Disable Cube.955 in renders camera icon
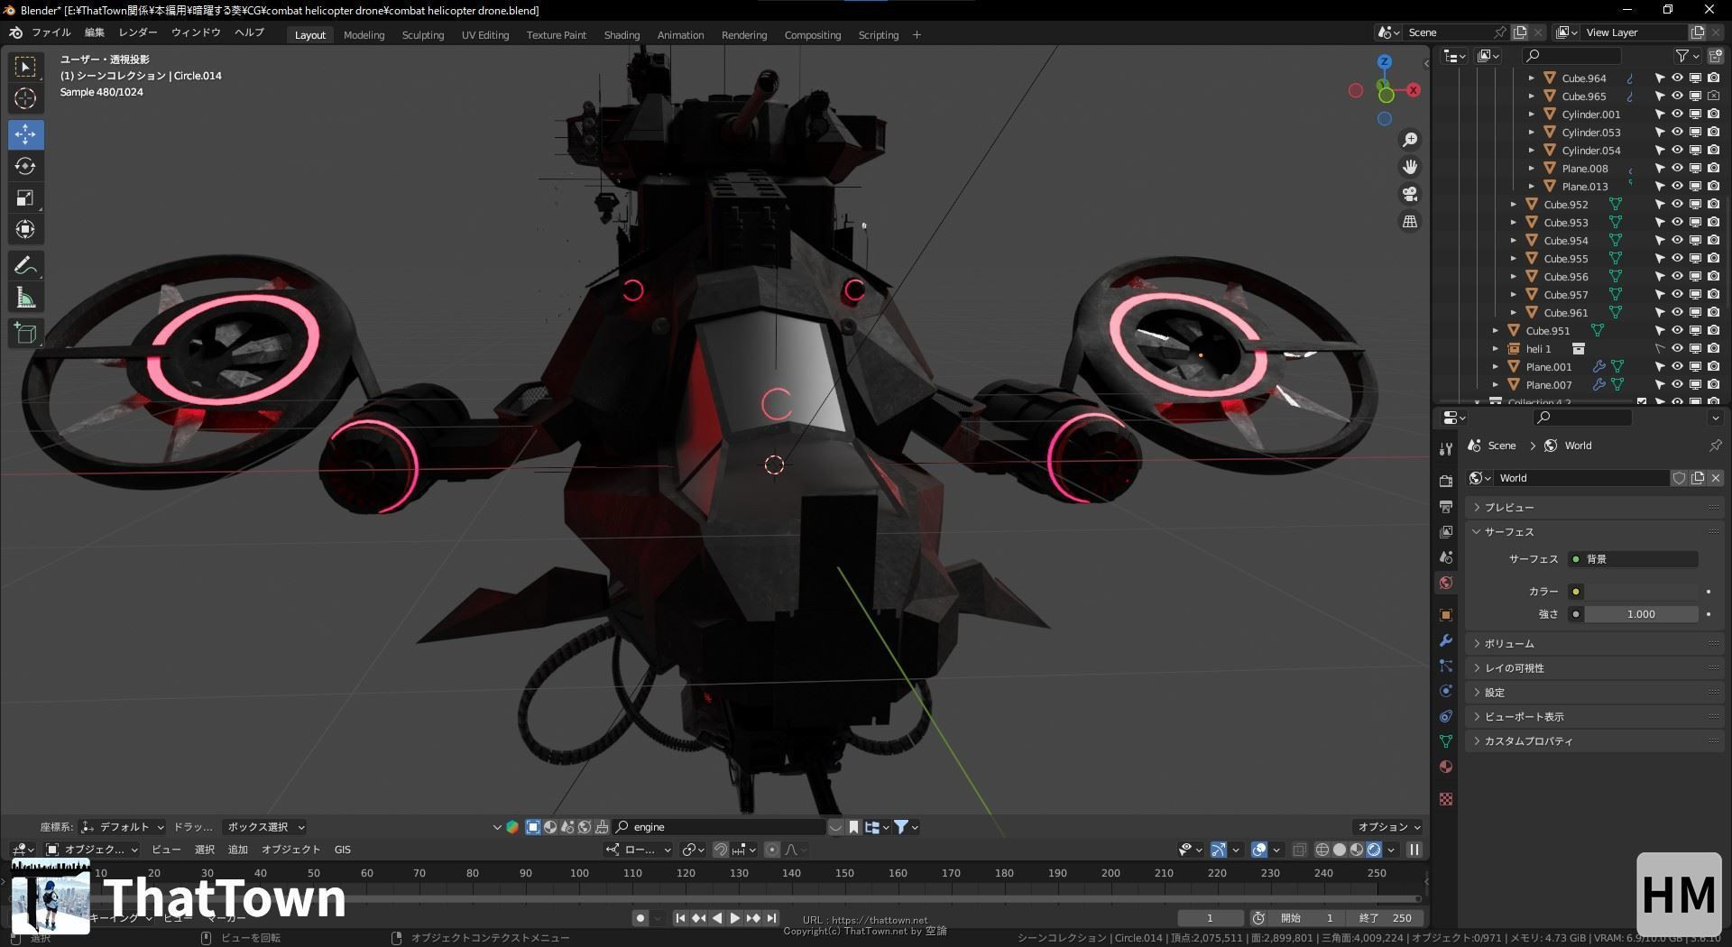 (x=1713, y=258)
